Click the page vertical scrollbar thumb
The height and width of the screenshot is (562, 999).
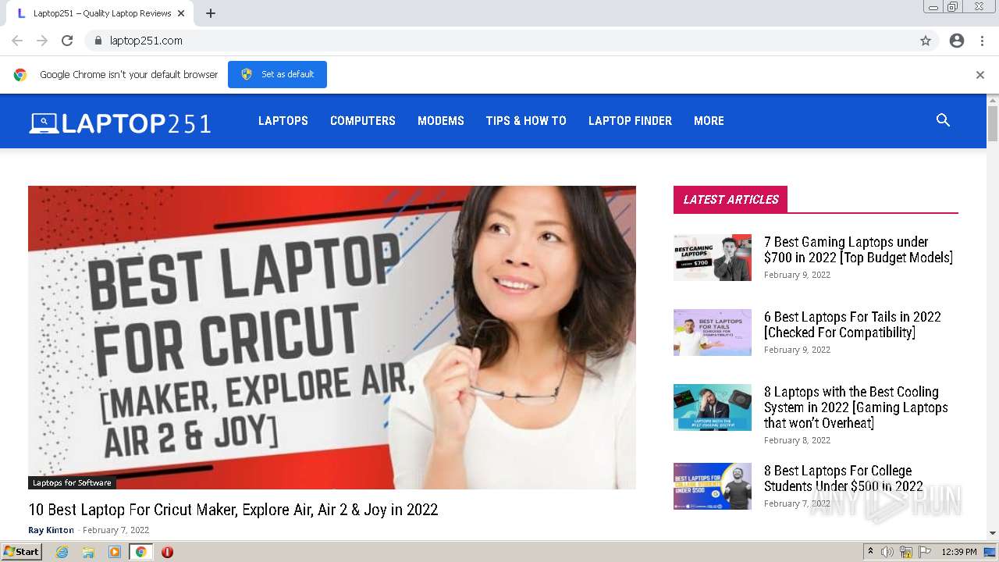[x=993, y=123]
